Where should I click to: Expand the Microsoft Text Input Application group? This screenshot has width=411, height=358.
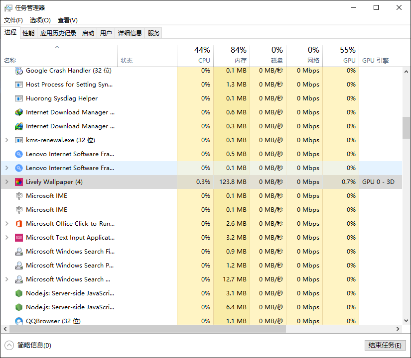coord(7,238)
